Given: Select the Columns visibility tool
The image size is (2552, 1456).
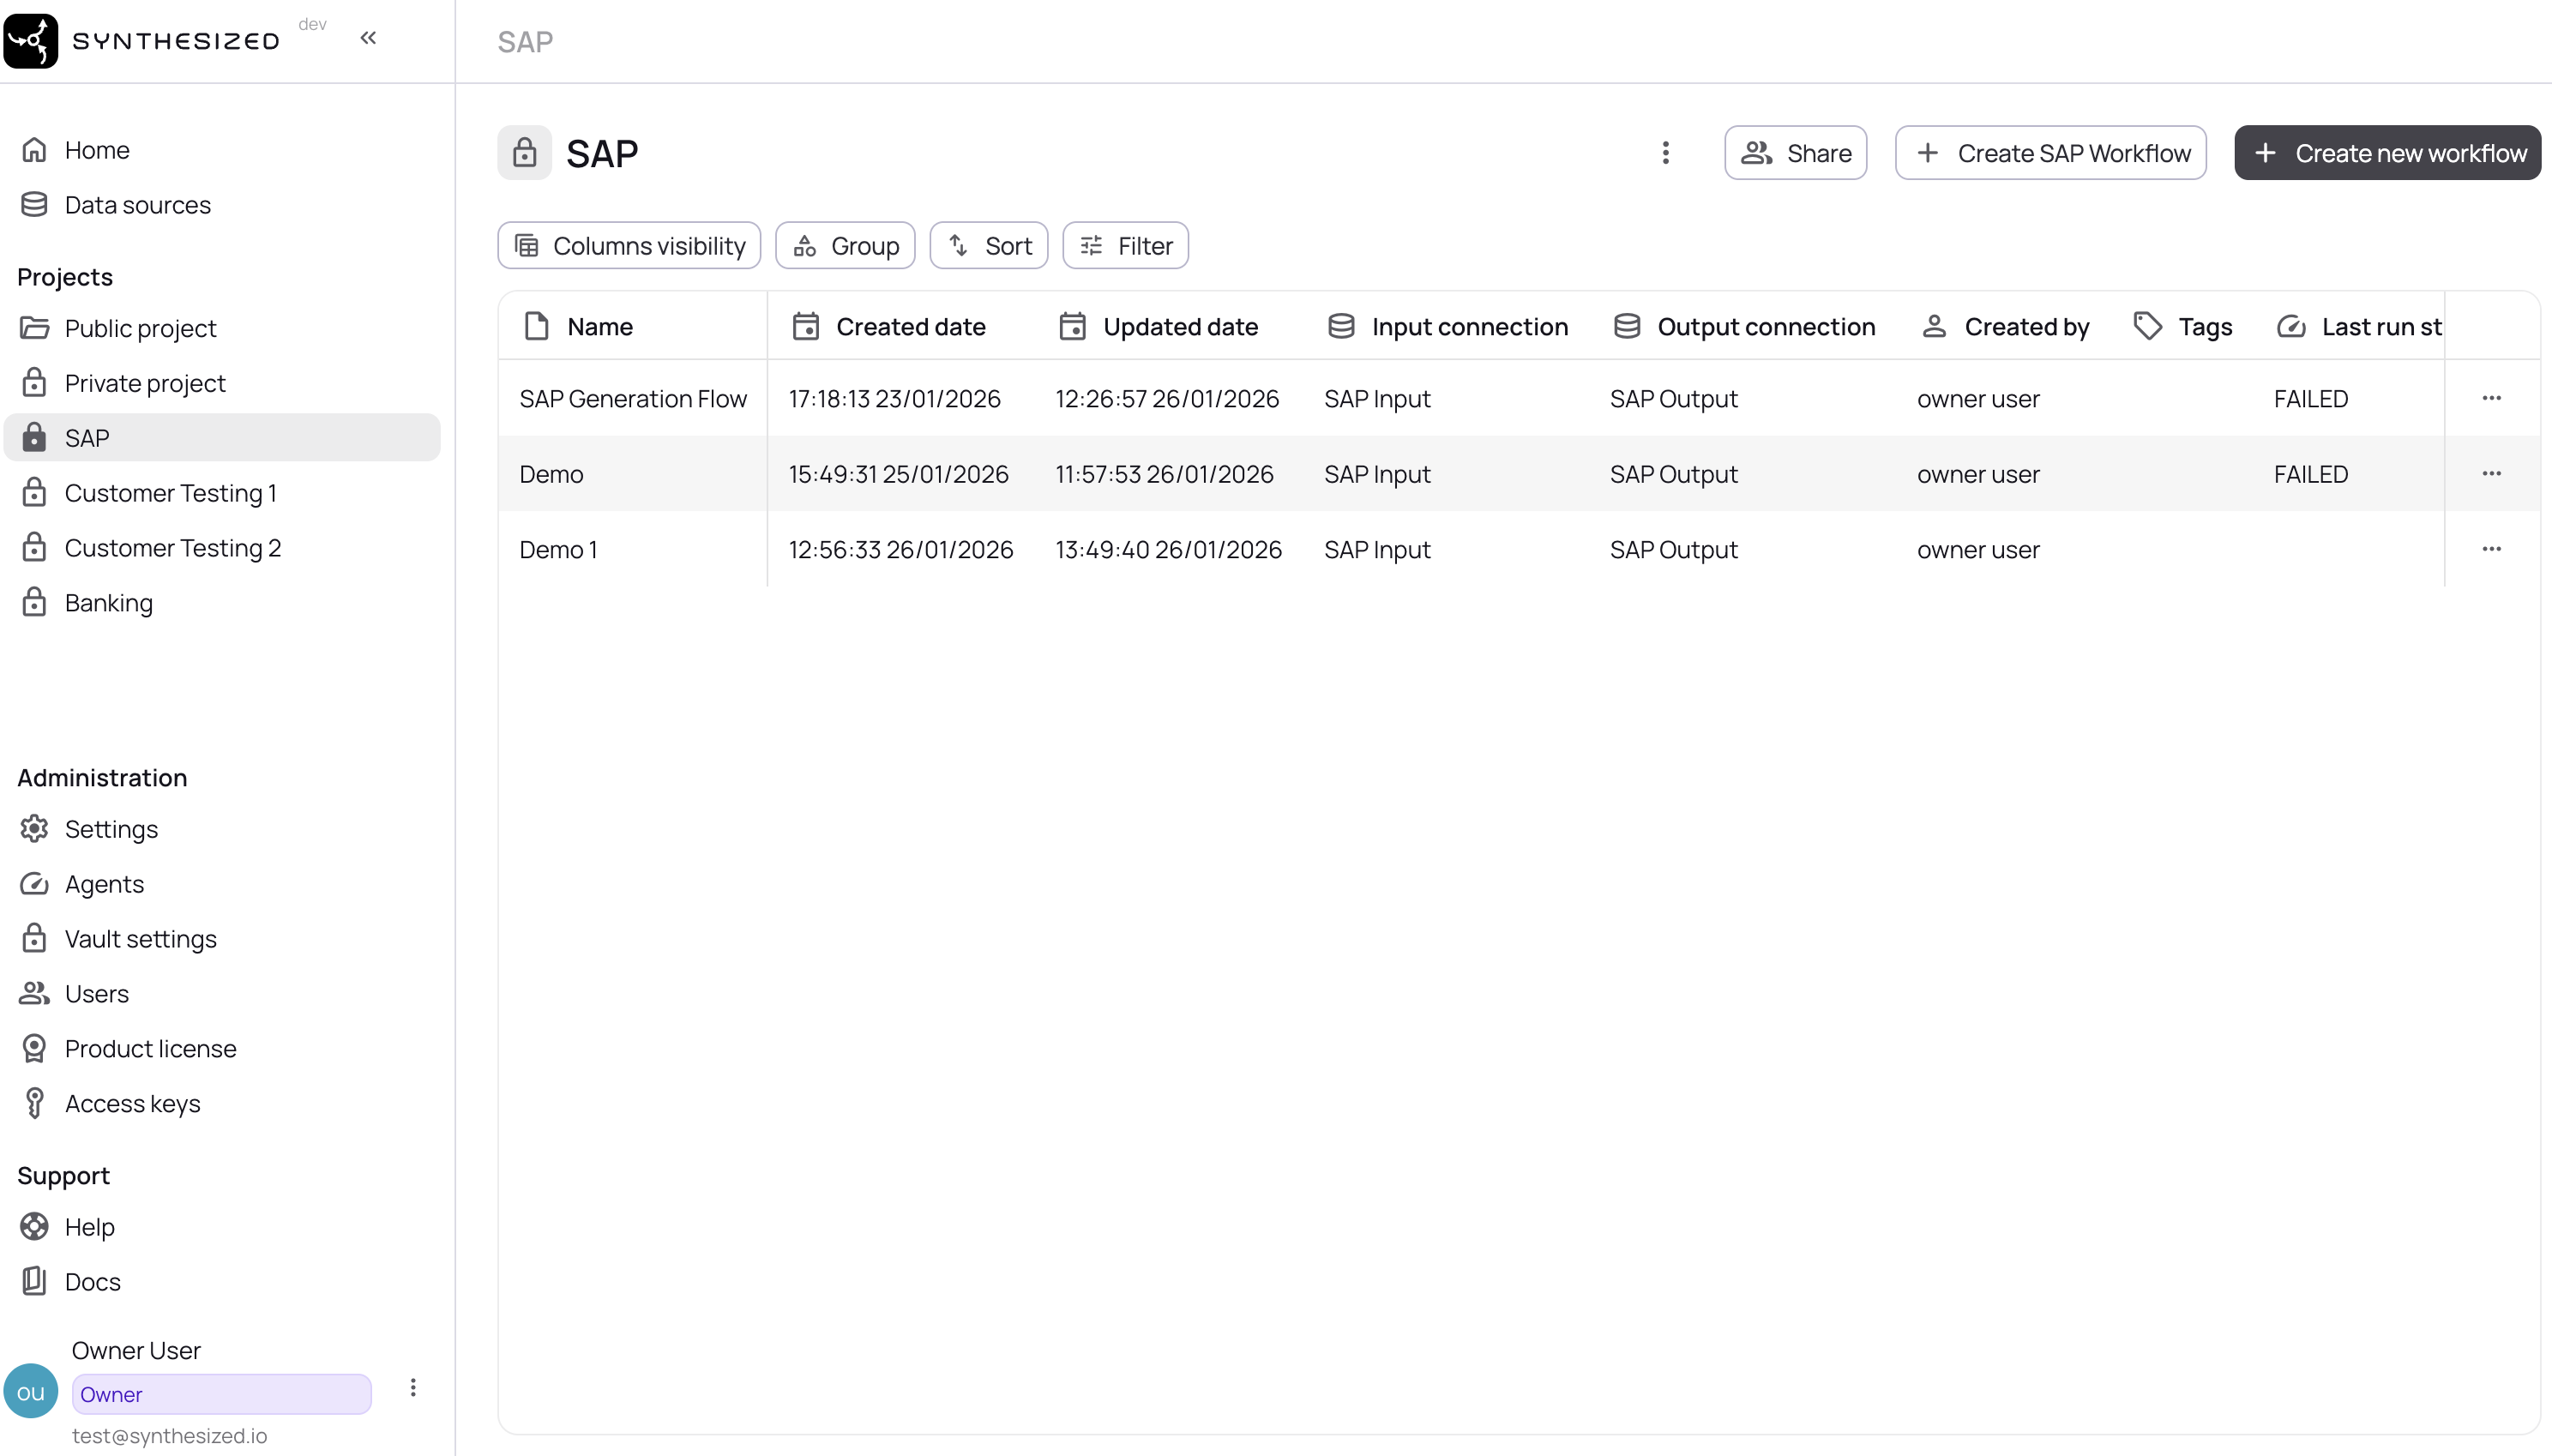Looking at the screenshot, I should pos(628,245).
